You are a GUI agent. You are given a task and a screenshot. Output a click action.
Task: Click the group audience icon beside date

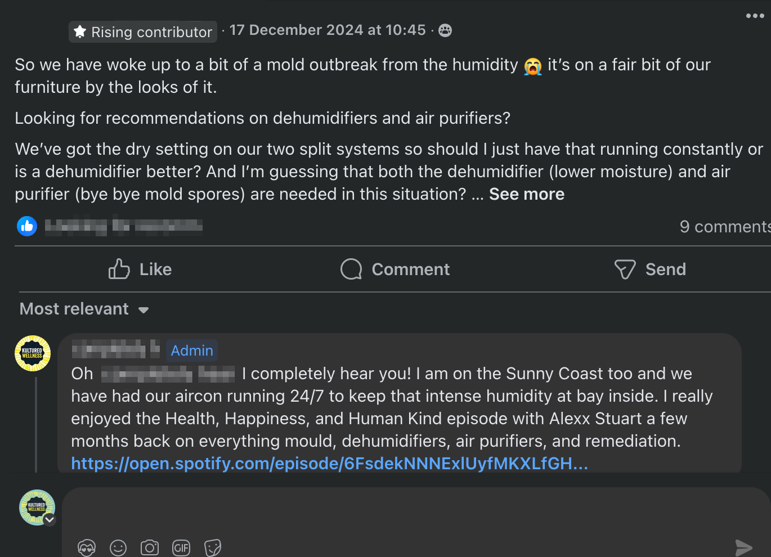pos(445,30)
